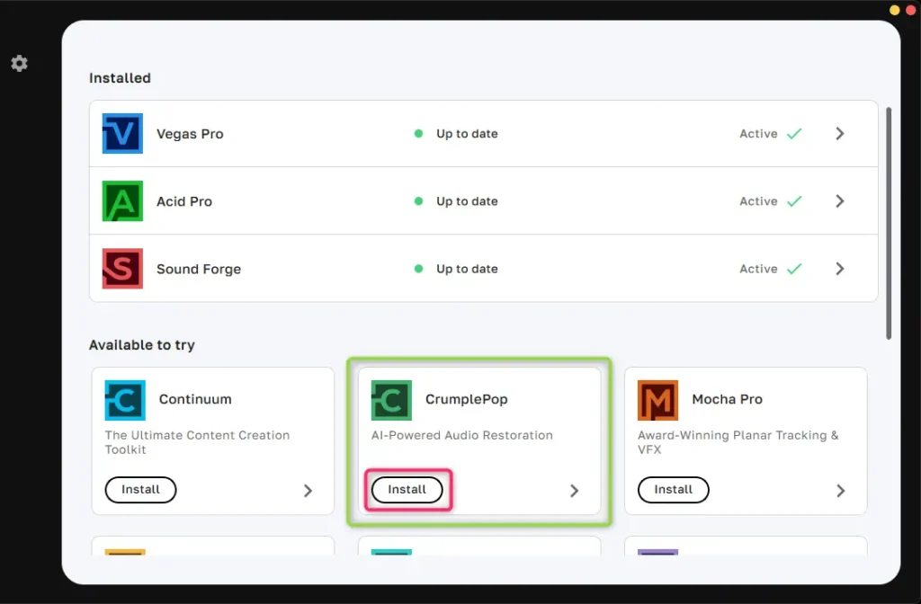Select the Sound Forge name text

(x=199, y=269)
